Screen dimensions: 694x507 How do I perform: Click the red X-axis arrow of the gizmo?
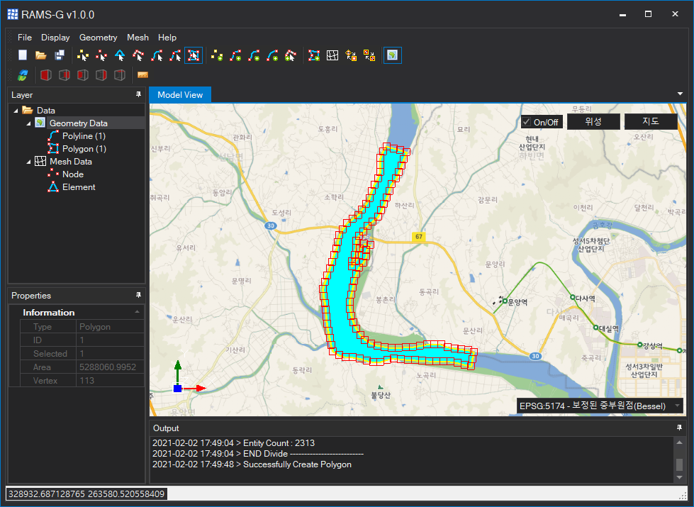(x=195, y=389)
